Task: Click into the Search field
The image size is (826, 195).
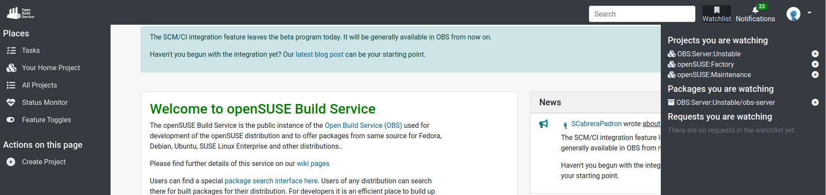Action: tap(641, 14)
